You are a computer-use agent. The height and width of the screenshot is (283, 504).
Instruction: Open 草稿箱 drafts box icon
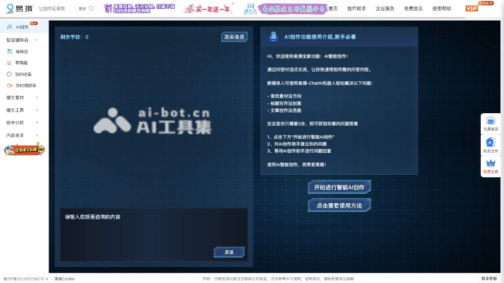coord(9,62)
